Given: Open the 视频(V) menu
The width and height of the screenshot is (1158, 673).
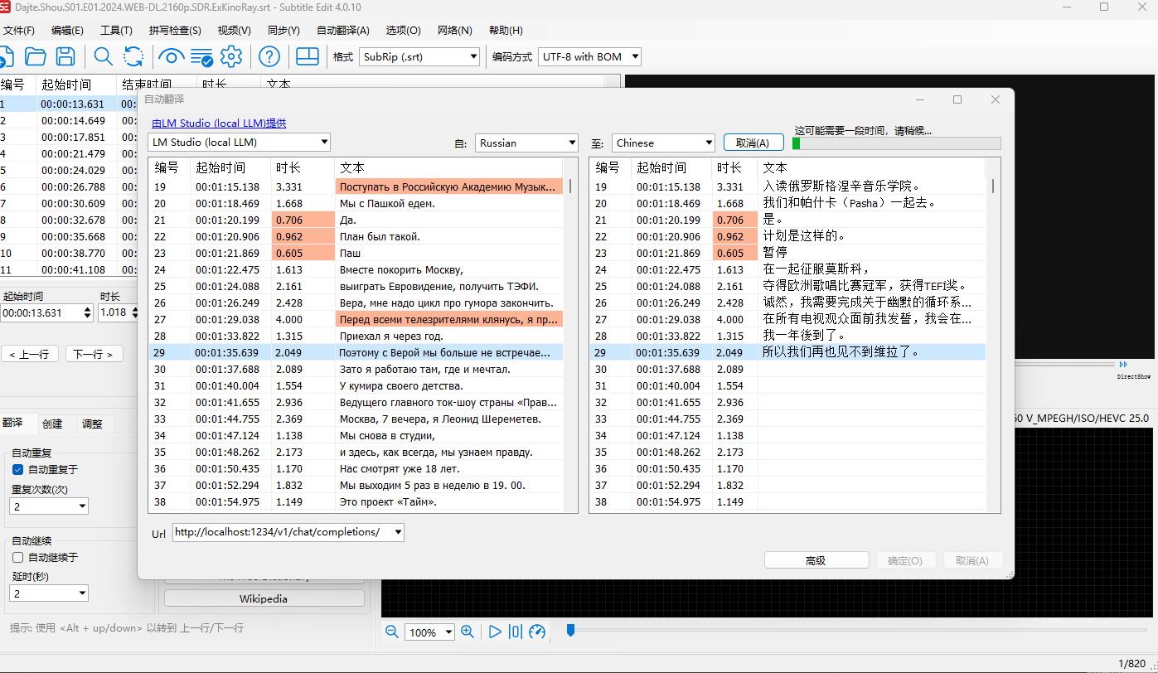Looking at the screenshot, I should pyautogui.click(x=234, y=31).
